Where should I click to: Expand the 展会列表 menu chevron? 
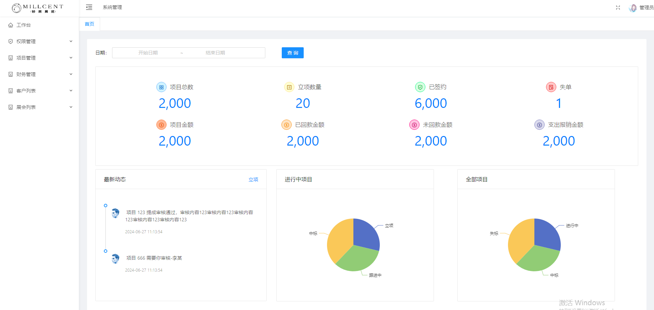[x=71, y=107]
